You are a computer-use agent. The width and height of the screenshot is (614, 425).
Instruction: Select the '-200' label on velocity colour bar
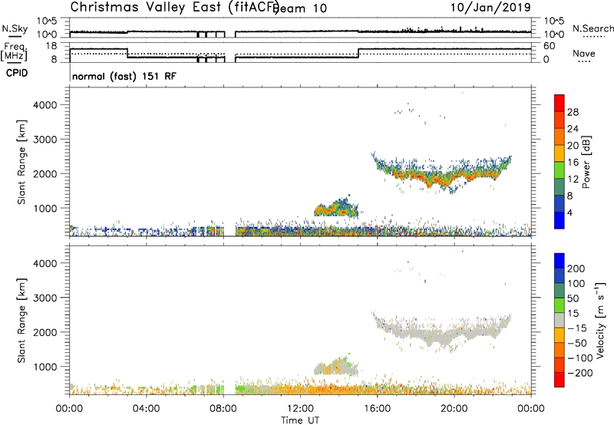(x=580, y=373)
